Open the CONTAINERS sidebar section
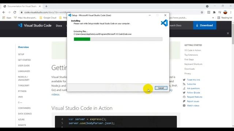The width and height of the screenshot is (234, 131). tap(24, 108)
